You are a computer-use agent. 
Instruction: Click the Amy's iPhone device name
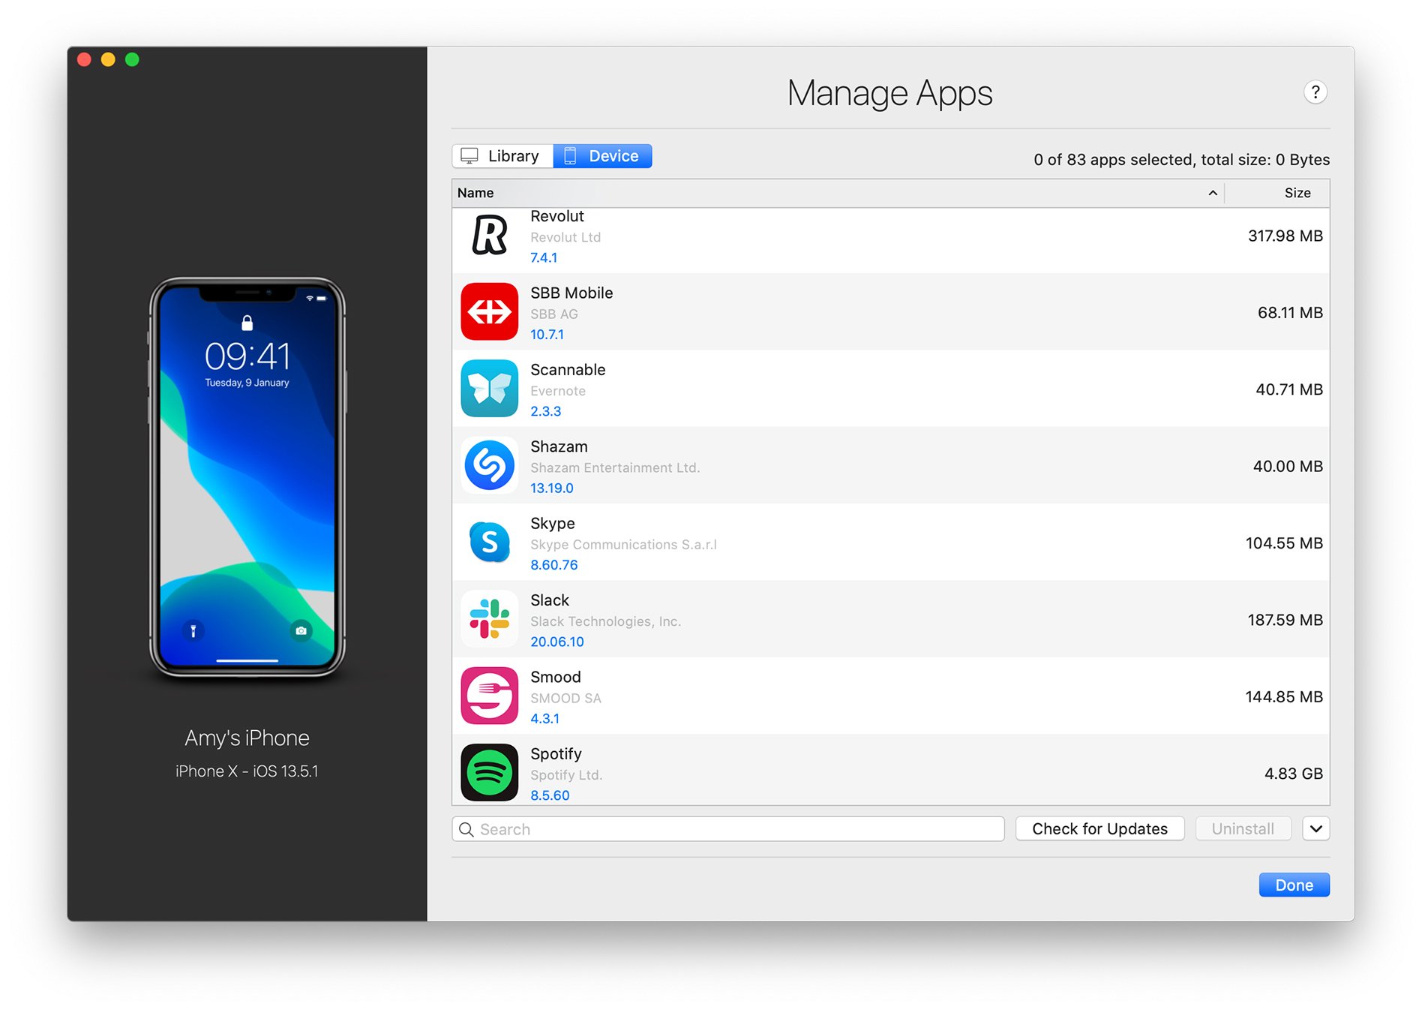point(247,738)
